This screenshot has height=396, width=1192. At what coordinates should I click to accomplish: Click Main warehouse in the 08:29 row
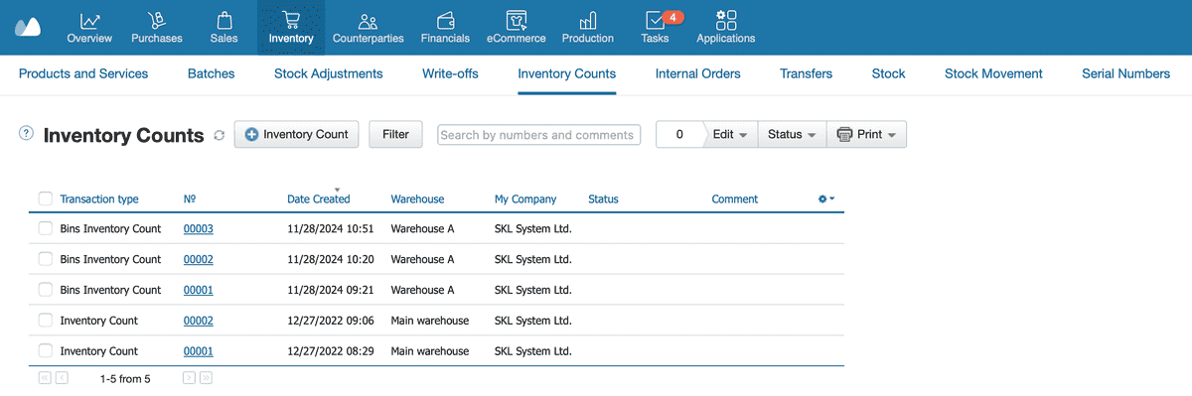coord(429,351)
